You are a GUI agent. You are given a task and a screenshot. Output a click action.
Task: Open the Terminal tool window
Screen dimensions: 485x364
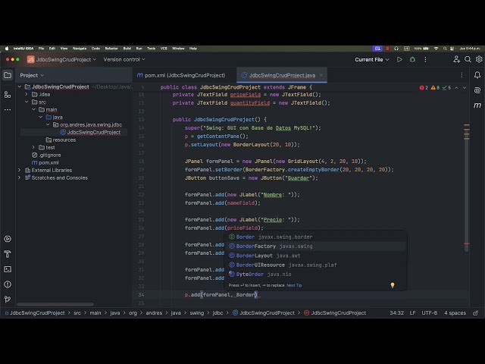(x=8, y=269)
